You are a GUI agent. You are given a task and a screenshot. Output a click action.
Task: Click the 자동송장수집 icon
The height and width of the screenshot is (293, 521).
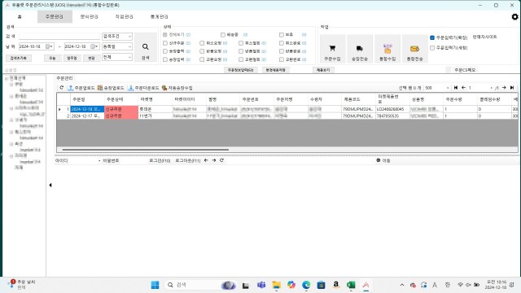point(164,88)
